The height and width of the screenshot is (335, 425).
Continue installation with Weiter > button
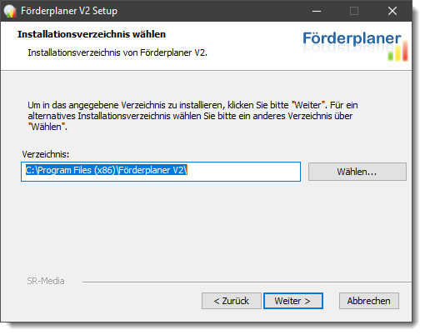293,301
